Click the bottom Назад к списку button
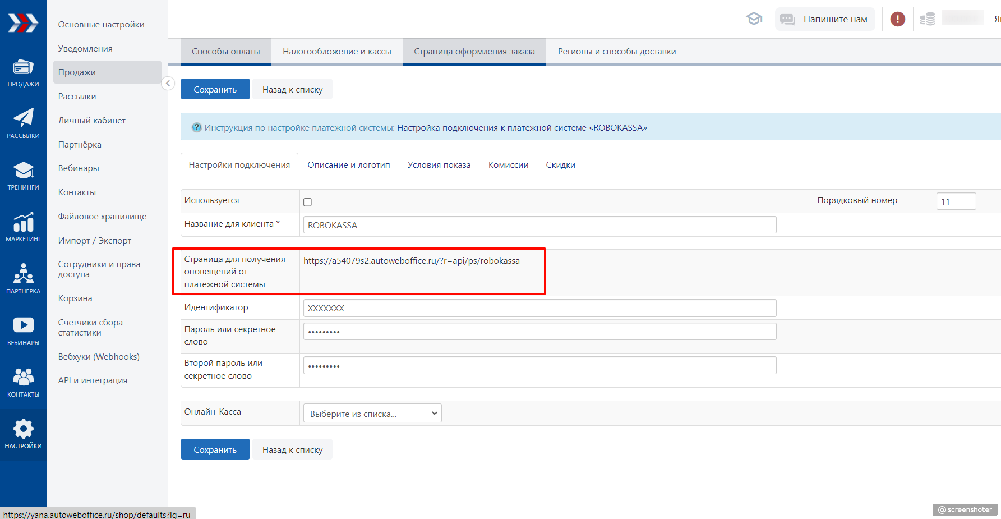Image resolution: width=1001 pixels, height=519 pixels. coord(292,450)
